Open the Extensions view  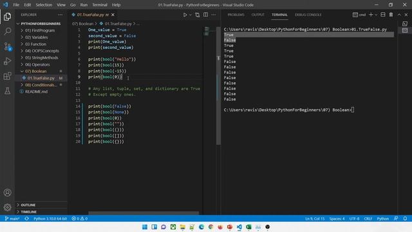pos(7,76)
